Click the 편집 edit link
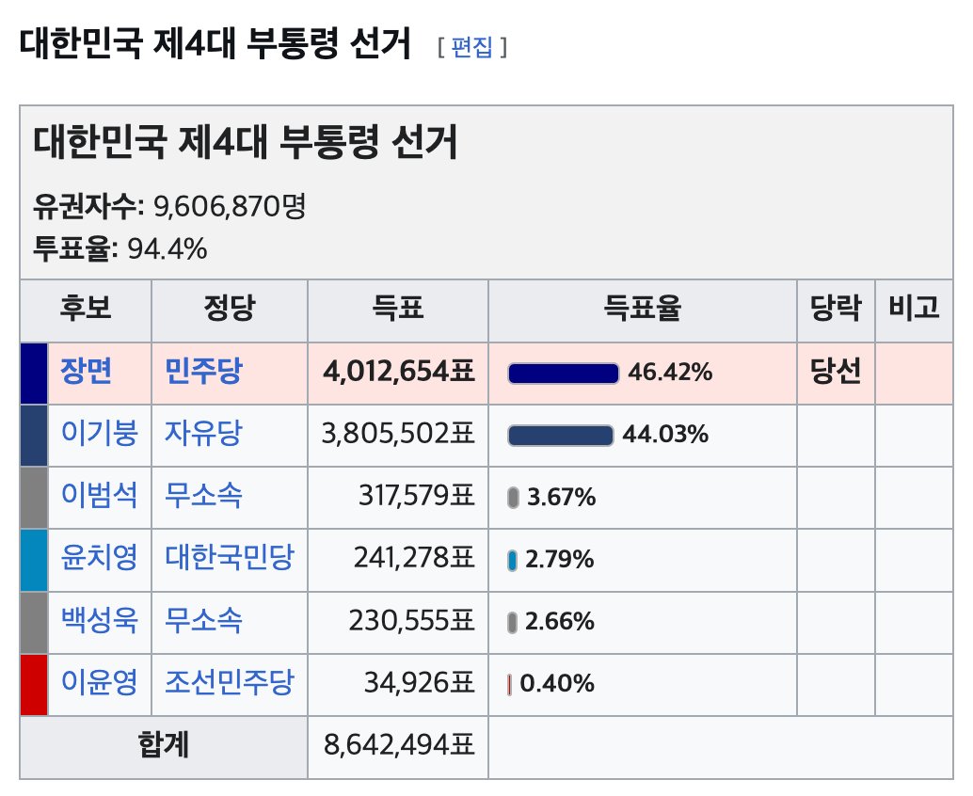 coord(471,47)
